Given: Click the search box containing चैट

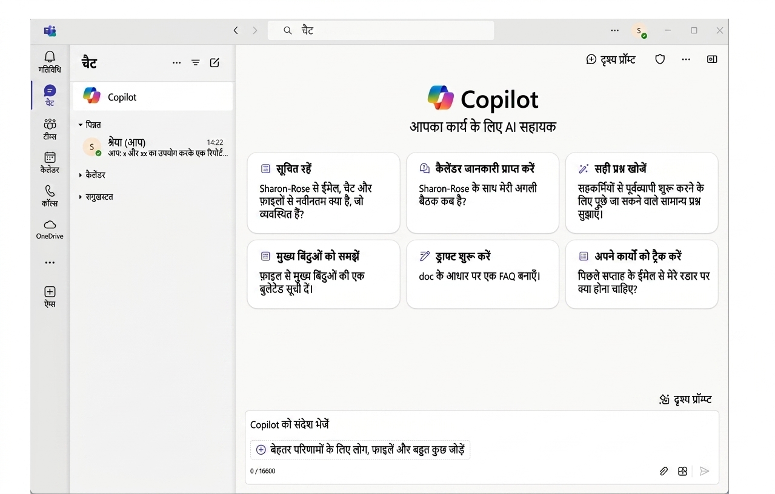Looking at the screenshot, I should click(x=381, y=30).
